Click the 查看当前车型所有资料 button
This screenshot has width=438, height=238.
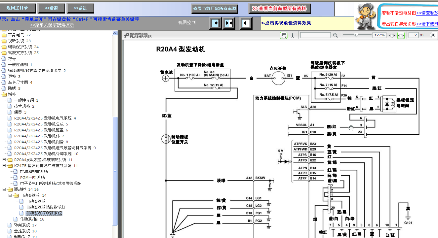(280, 9)
